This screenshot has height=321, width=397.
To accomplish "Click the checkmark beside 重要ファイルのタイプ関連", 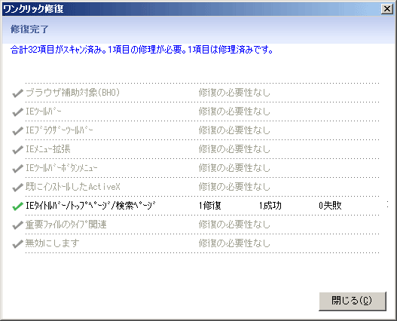I will click(x=18, y=225).
